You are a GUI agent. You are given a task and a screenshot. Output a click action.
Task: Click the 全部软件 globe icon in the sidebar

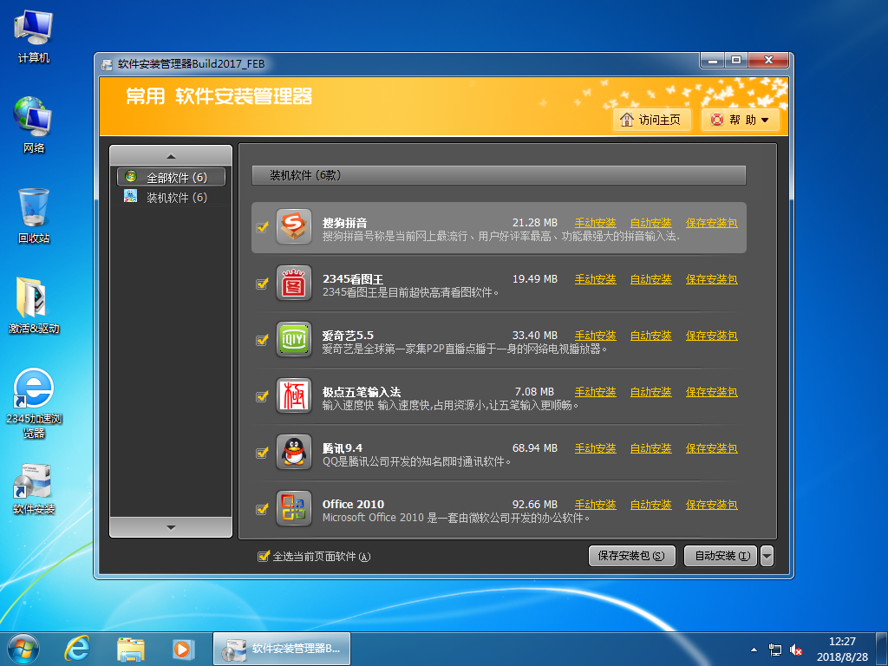[131, 177]
